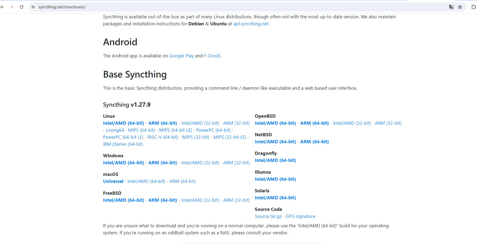The image size is (477, 244).
Task: Download Linux Loong64 build
Action: pyautogui.click(x=115, y=130)
